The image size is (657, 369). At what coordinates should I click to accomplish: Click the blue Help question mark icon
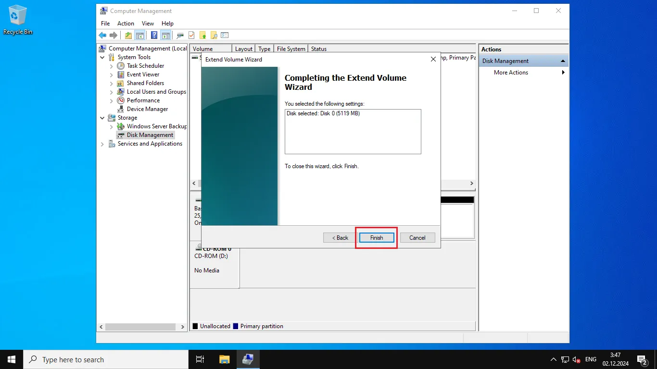coord(154,35)
